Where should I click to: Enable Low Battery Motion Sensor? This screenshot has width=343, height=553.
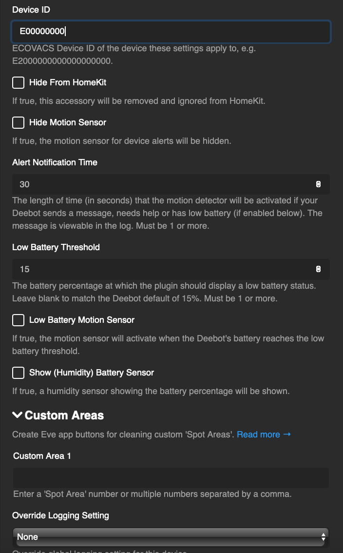click(x=18, y=320)
